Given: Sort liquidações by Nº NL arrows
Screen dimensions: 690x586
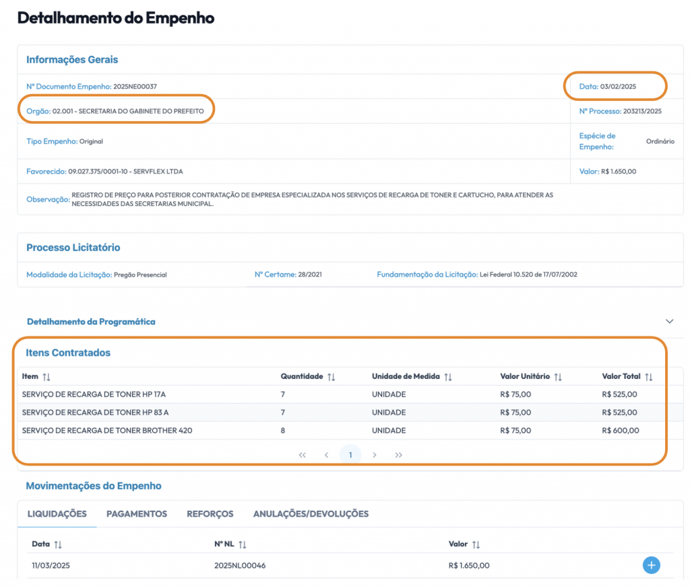Looking at the screenshot, I should [x=243, y=545].
